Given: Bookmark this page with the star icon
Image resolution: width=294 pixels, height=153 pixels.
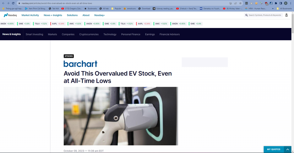Looking at the screenshot, I should [240, 3].
